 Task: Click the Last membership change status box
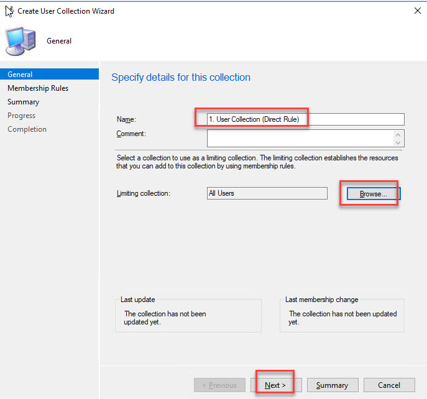pyautogui.click(x=342, y=317)
